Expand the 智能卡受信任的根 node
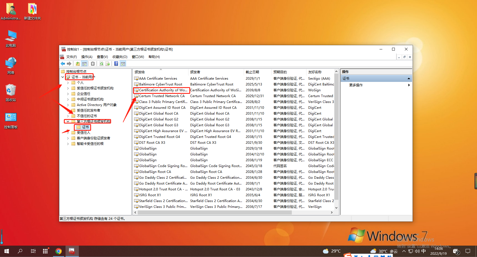 (x=68, y=144)
